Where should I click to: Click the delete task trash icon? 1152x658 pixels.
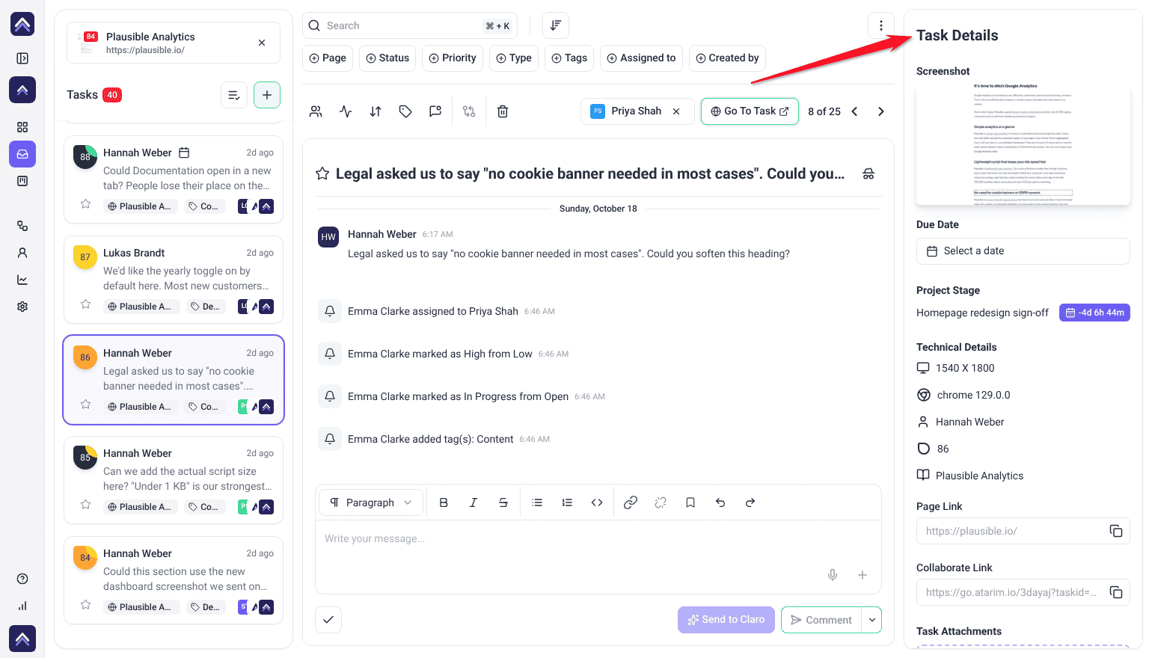point(503,111)
